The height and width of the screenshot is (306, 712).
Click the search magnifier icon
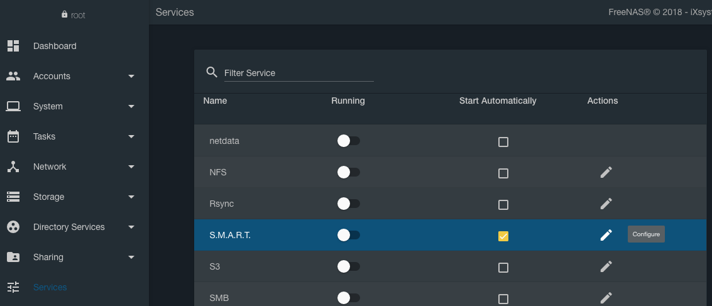(x=212, y=72)
